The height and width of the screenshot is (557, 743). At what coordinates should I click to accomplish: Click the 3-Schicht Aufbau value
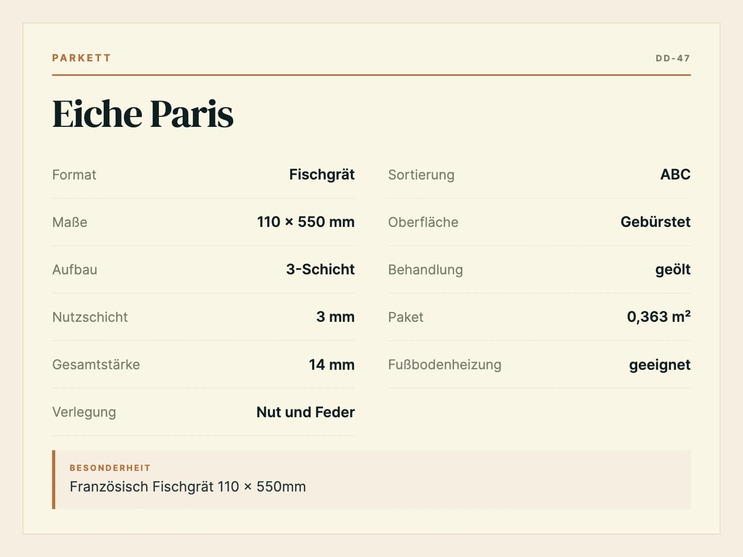(320, 269)
